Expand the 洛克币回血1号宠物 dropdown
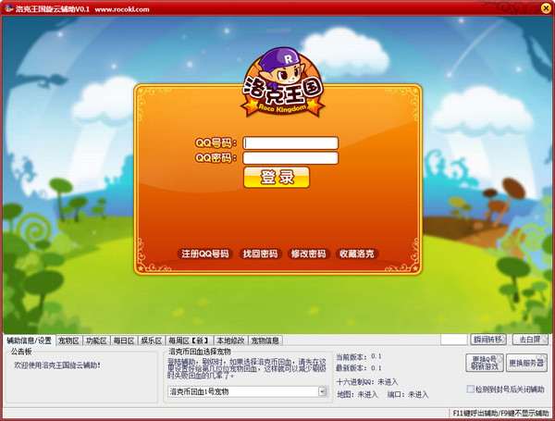This screenshot has height=421, width=555. tap(322, 391)
